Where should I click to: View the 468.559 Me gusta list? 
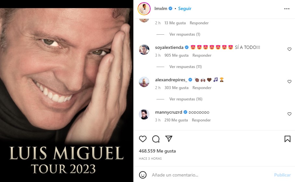[x=157, y=151]
